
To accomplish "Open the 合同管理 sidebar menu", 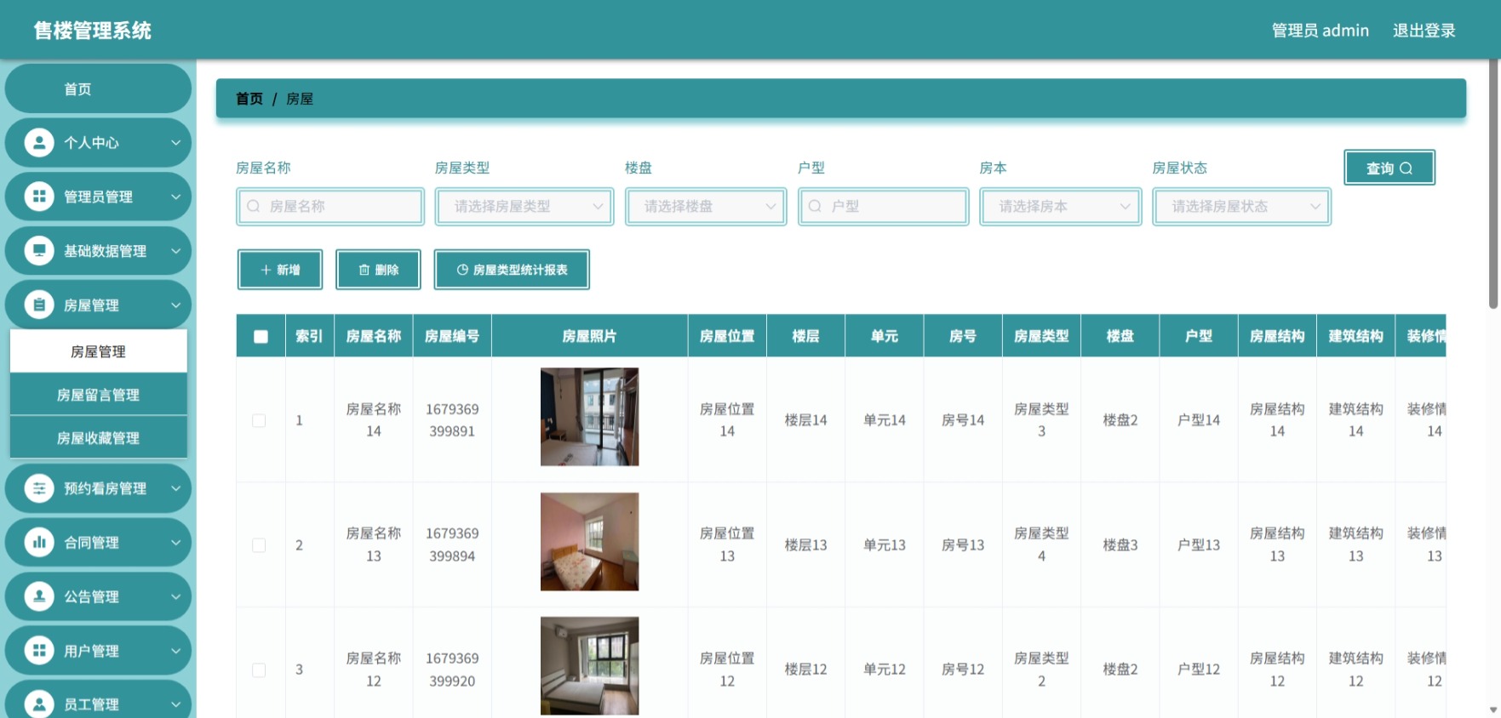I will pos(98,542).
